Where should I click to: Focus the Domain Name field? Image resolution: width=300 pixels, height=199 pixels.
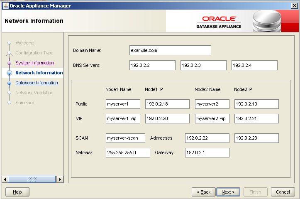170,50
